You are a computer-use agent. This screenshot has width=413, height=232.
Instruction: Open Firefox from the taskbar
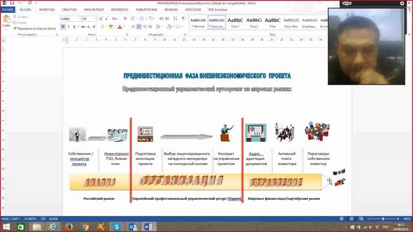tap(69, 227)
